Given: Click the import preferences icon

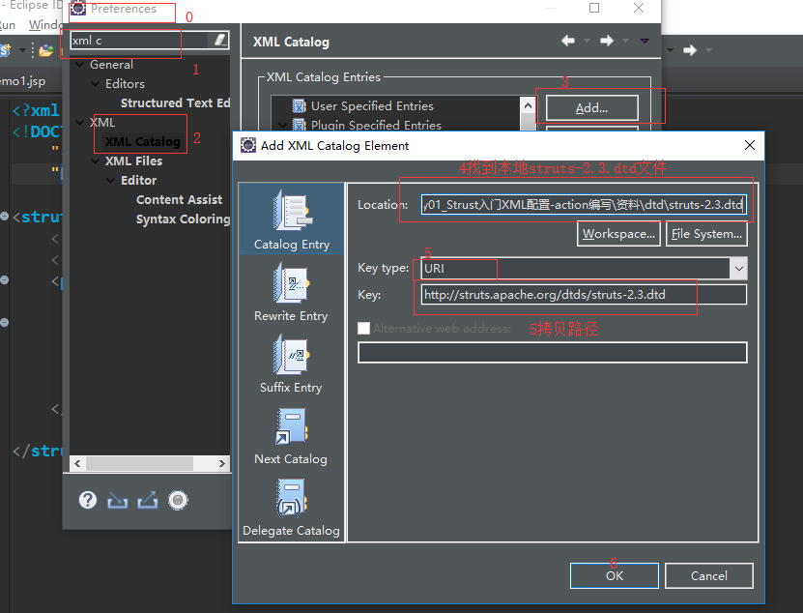Looking at the screenshot, I should coord(117,500).
